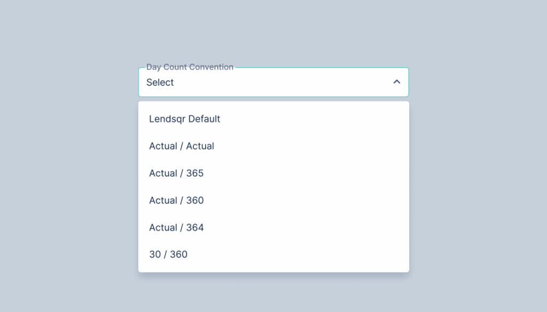Image resolution: width=547 pixels, height=312 pixels.
Task: Pick the Actual / 365 option
Action: [176, 173]
